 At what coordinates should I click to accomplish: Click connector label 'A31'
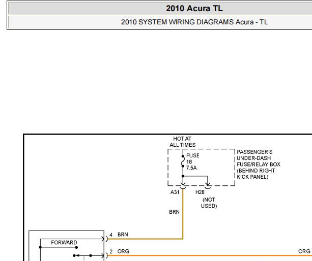click(175, 192)
